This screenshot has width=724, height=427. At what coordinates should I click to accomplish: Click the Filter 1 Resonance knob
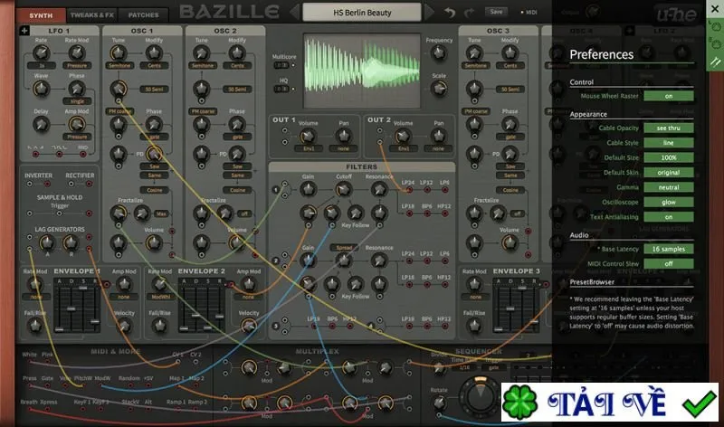click(x=379, y=189)
